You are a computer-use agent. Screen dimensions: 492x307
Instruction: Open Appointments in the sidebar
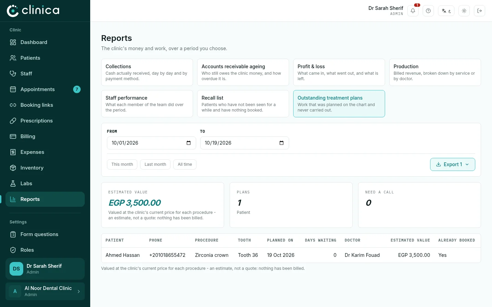(45, 89)
